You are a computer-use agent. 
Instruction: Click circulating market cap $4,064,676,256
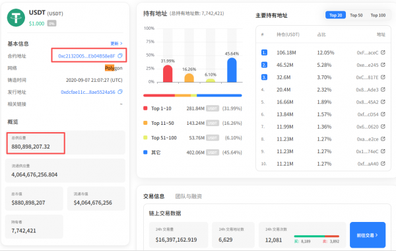[92, 203]
